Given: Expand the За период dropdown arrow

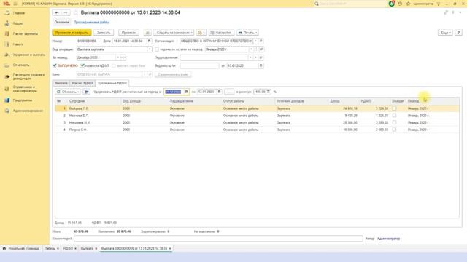Looking at the screenshot, I should click(117, 57).
